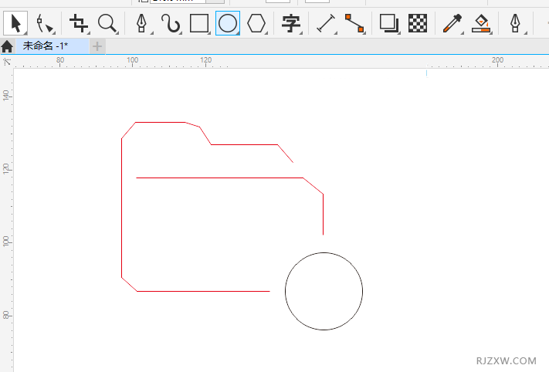This screenshot has height=372, width=549.
Task: Select the Ellipse tool
Action: (228, 23)
